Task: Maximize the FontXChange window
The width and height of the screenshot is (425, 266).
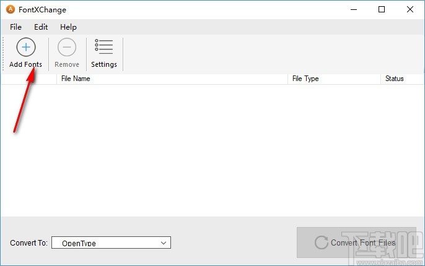Action: click(x=382, y=9)
